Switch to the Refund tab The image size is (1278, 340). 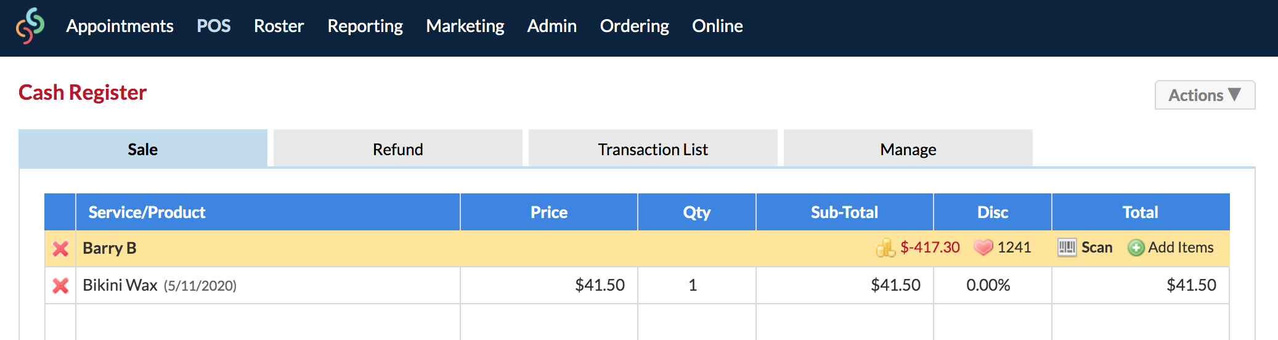(398, 148)
